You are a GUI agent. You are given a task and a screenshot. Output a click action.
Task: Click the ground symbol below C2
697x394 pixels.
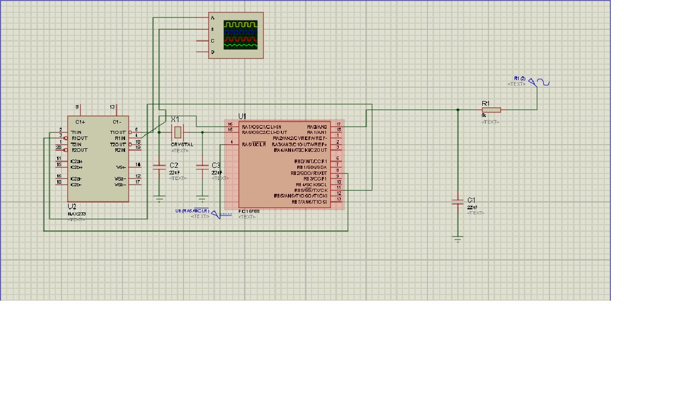point(160,199)
